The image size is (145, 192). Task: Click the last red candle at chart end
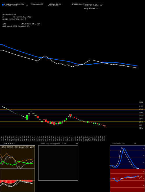(105, 126)
